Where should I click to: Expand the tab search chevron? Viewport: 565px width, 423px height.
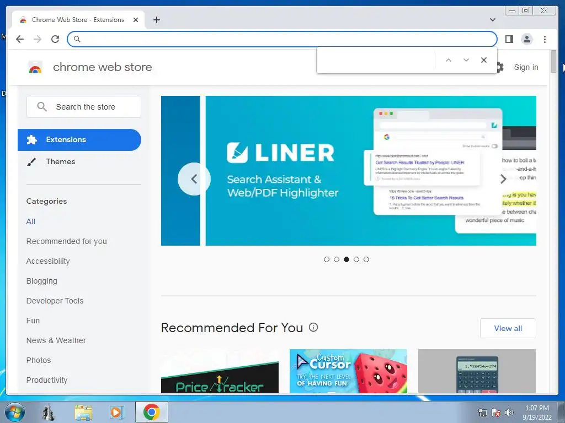(493, 20)
